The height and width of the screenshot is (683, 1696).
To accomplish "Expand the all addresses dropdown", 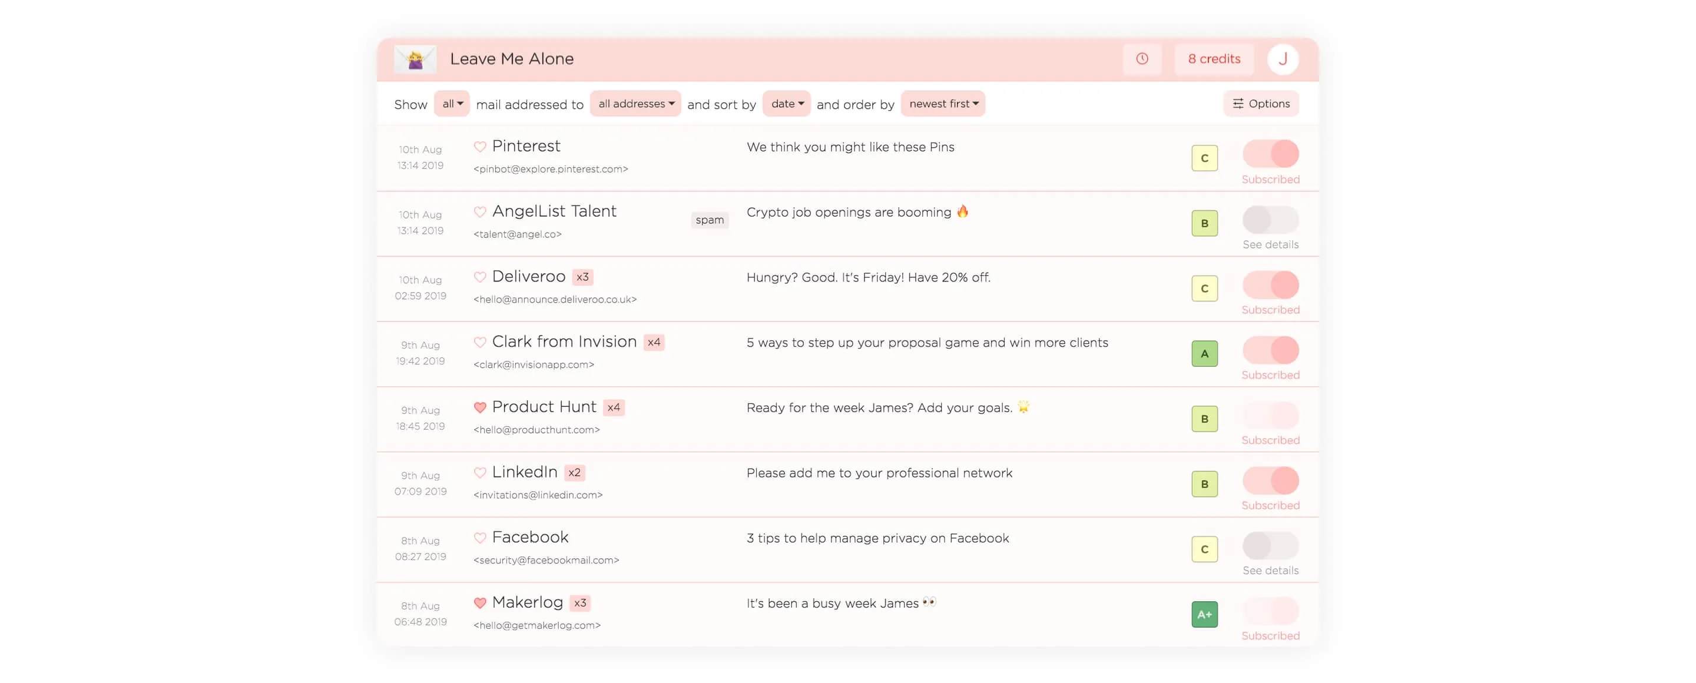I will [635, 104].
